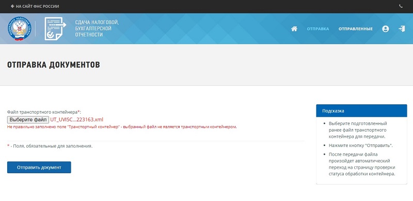Click the Подсказка panel header
Image resolution: width=413 pixels, height=201 pixels.
(x=362, y=111)
